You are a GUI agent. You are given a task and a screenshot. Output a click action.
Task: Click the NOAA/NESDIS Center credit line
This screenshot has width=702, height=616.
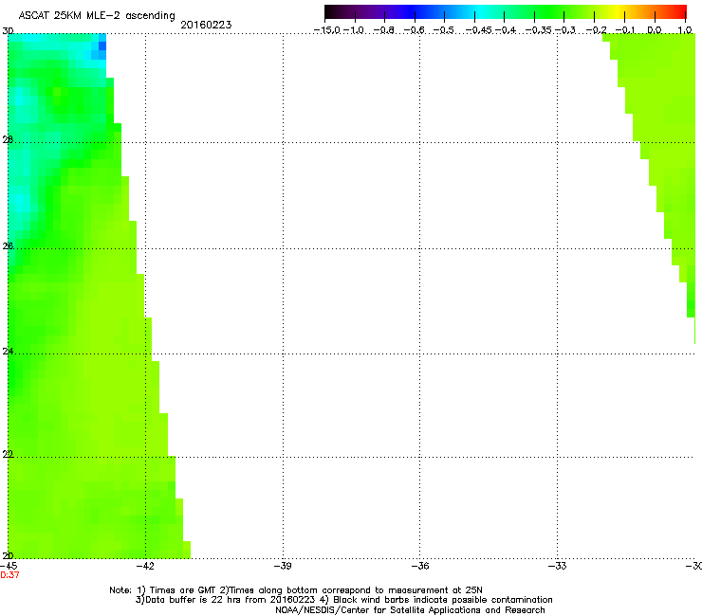(x=410, y=610)
